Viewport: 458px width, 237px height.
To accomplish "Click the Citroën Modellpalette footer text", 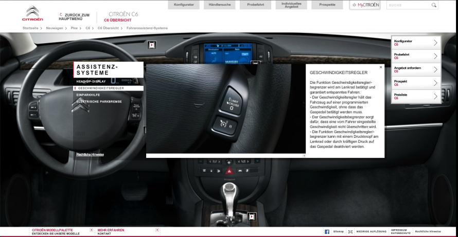I will pos(52,230).
